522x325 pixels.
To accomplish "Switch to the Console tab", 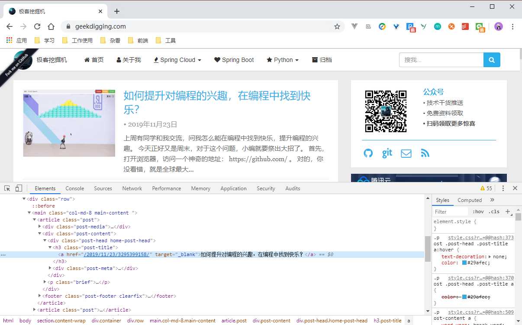I will pyautogui.click(x=75, y=188).
